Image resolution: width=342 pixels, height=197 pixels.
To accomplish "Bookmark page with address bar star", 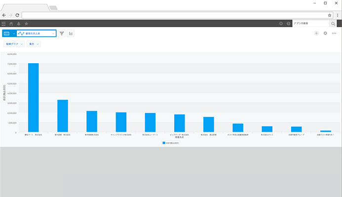I will [330, 15].
